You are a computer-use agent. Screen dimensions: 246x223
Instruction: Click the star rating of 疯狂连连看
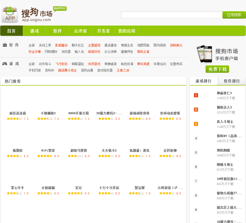click(x=14, y=119)
